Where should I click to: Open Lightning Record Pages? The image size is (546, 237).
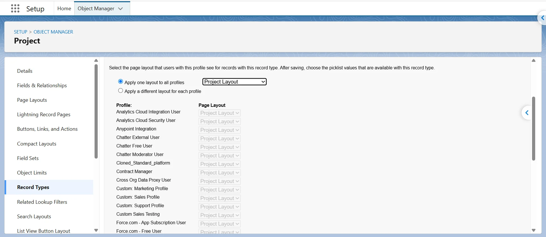pos(44,115)
